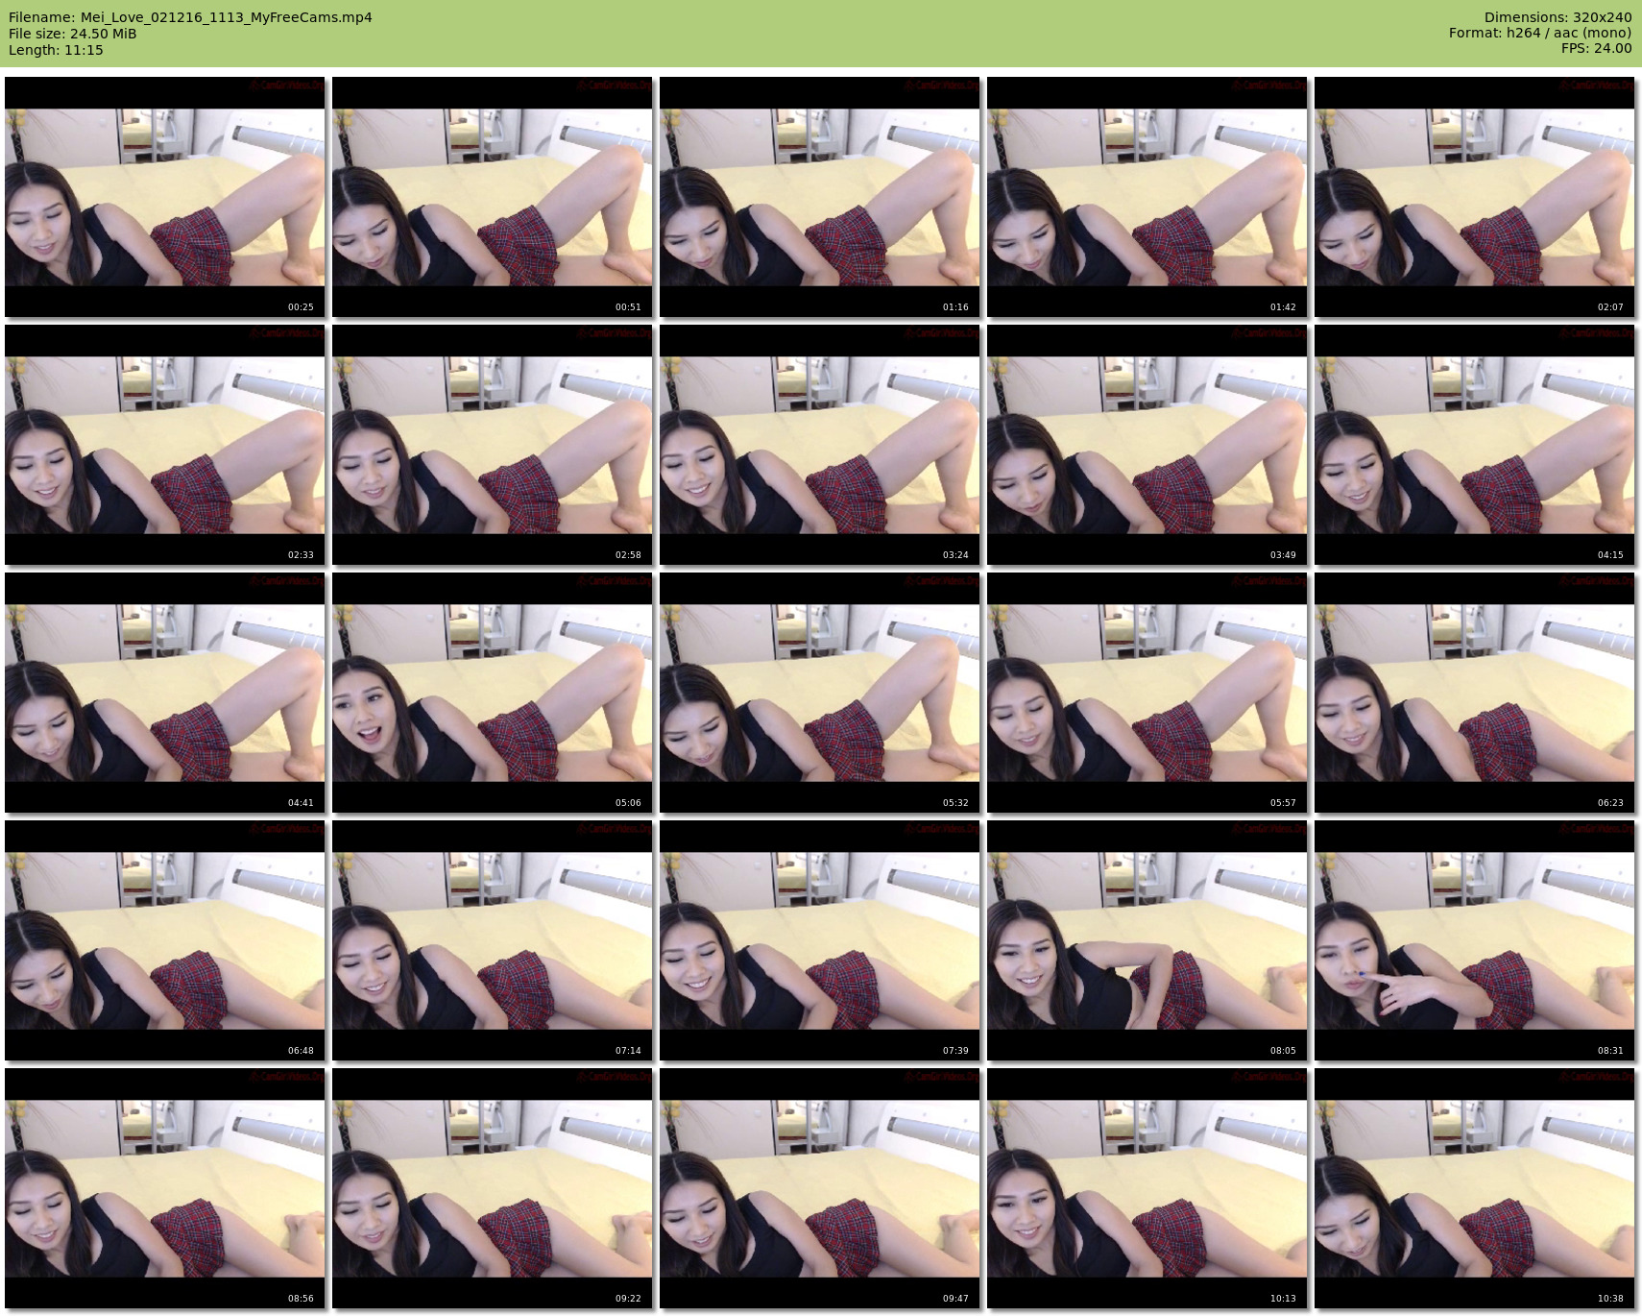
Task: Select the thumbnail timestamped 00:51
Action: [493, 197]
